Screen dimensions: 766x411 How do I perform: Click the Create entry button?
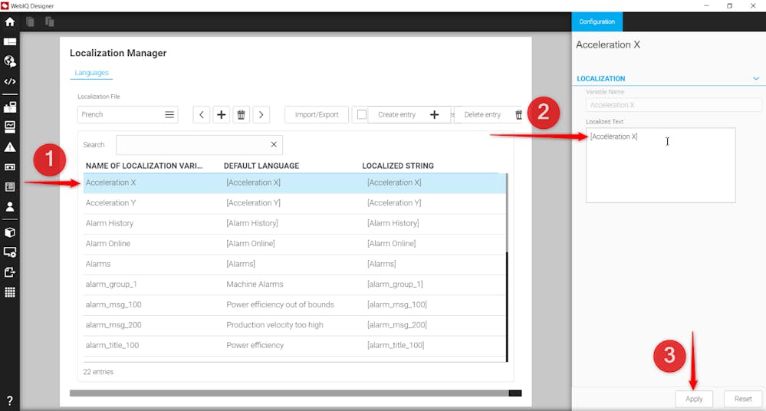click(x=409, y=114)
